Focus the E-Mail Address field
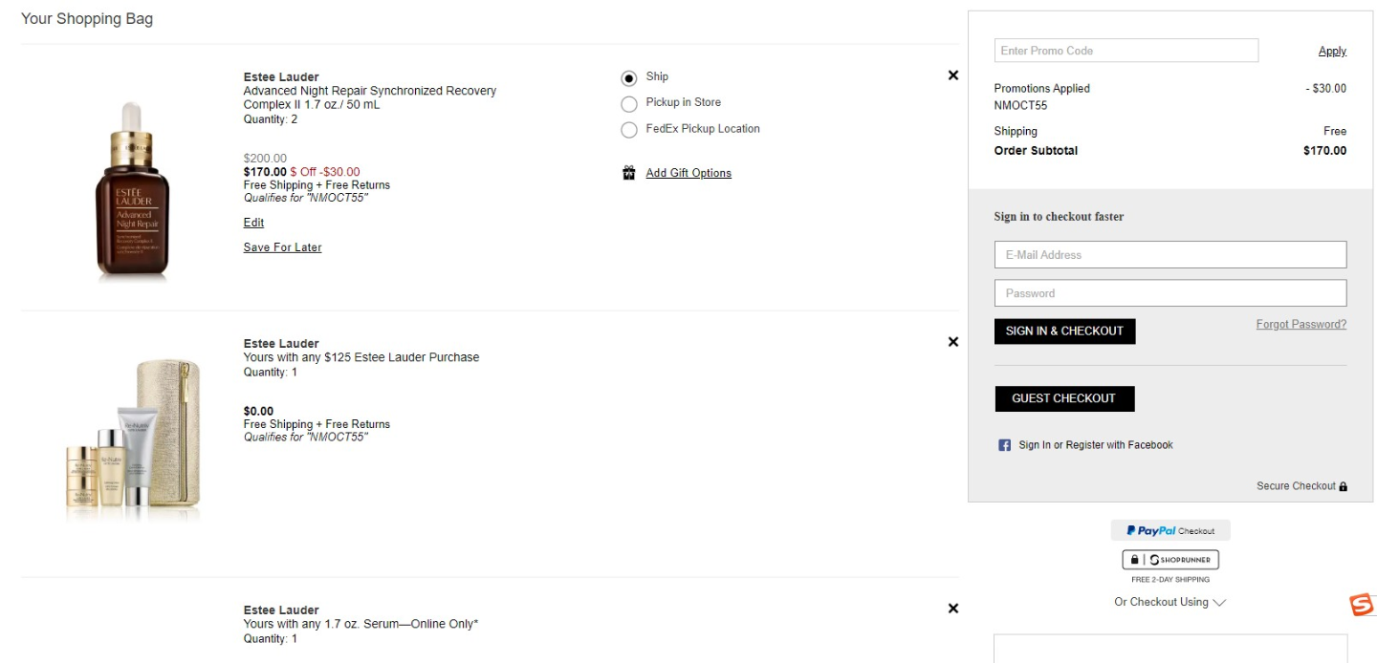This screenshot has height=663, width=1377. point(1170,255)
